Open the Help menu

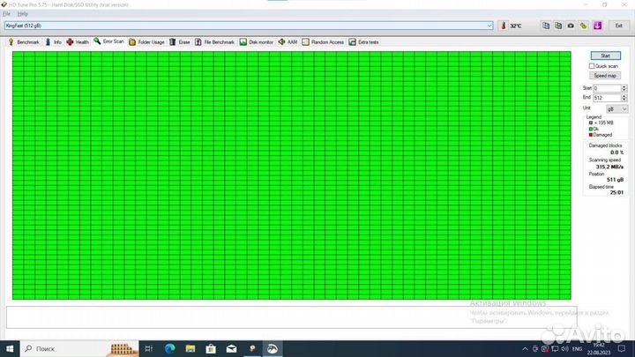(23, 14)
